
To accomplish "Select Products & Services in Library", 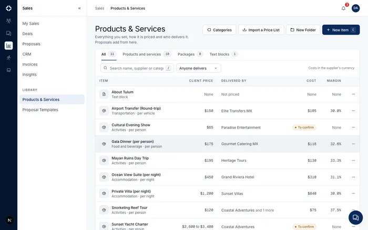I will point(52,99).
